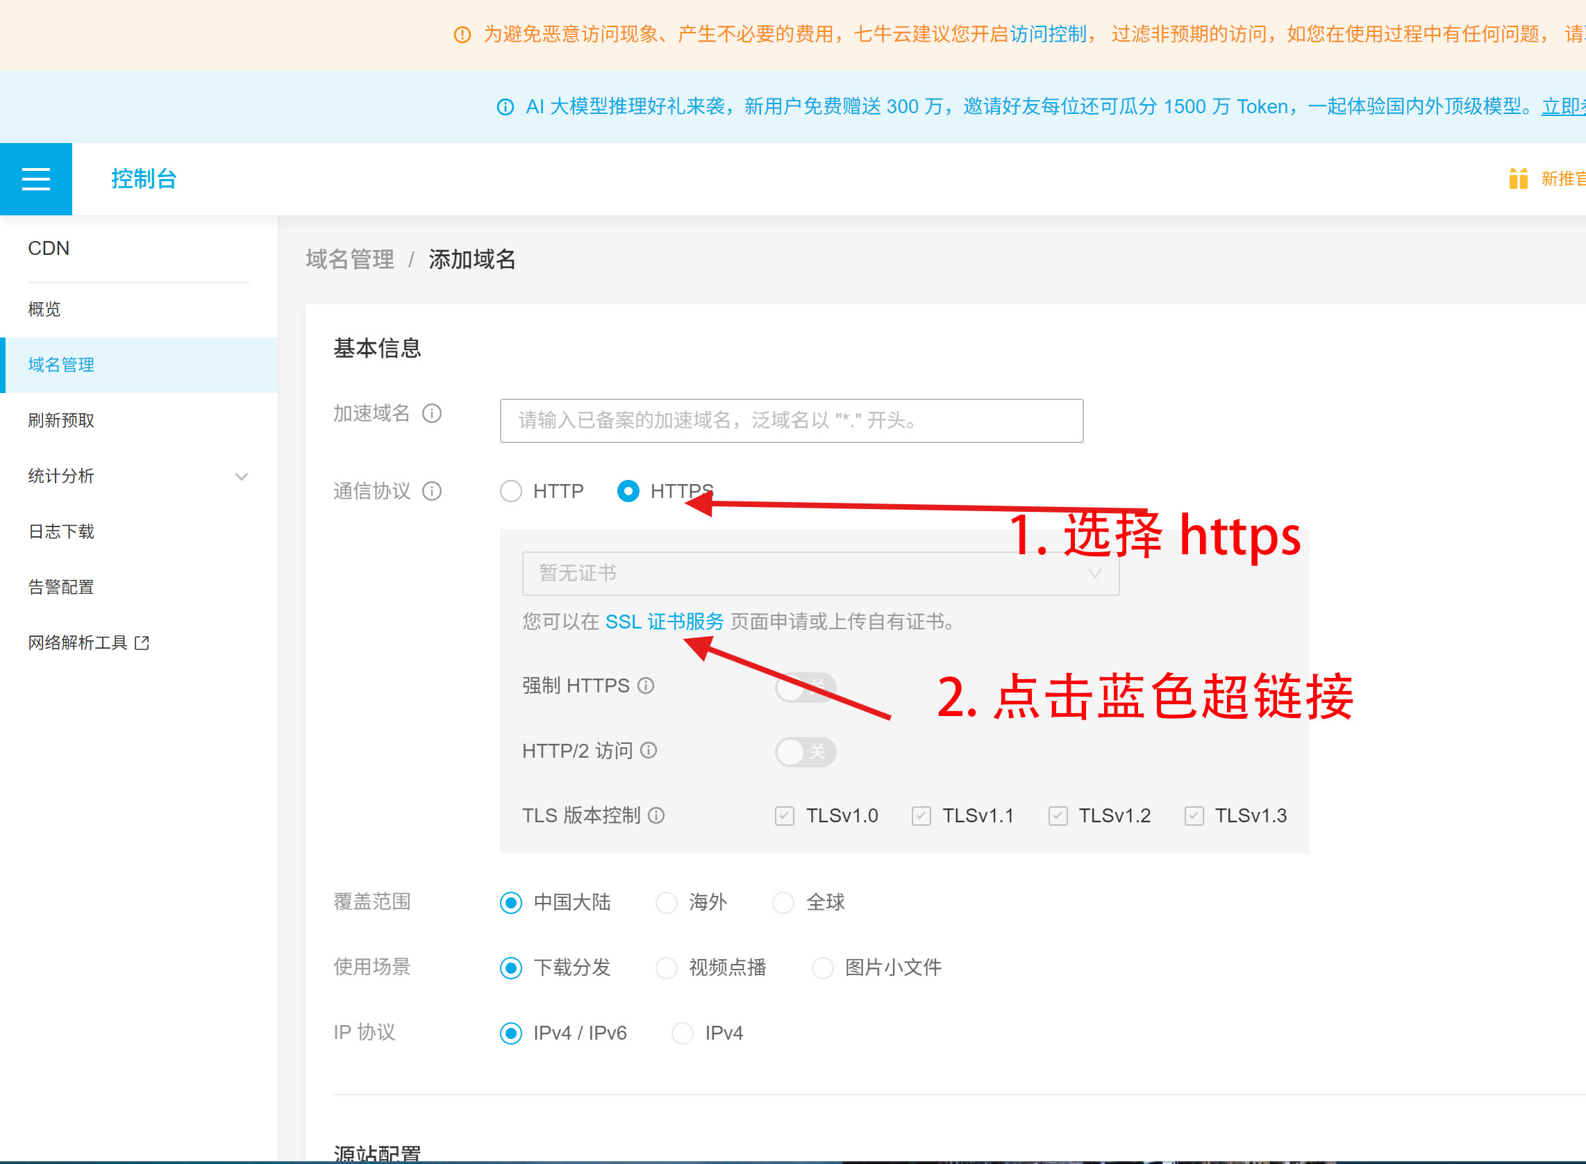Click info icon next to TLS 版本控制
The height and width of the screenshot is (1164, 1586).
point(656,816)
